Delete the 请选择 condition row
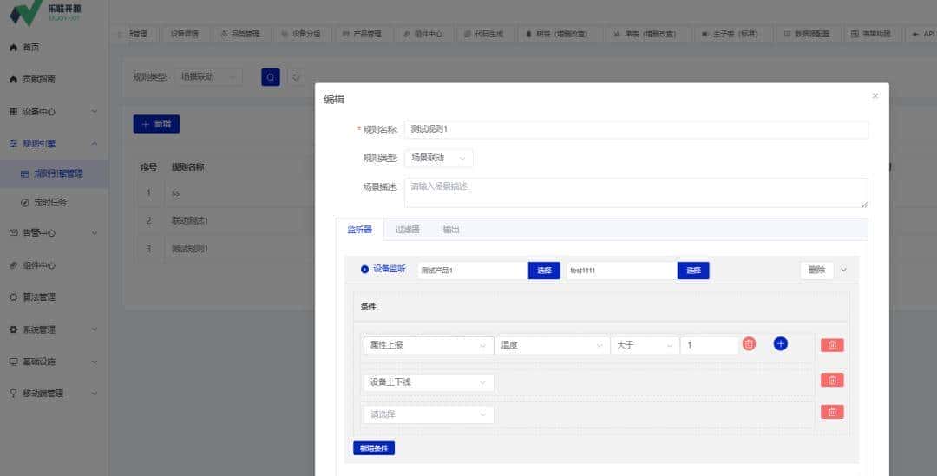The image size is (937, 476). (832, 412)
